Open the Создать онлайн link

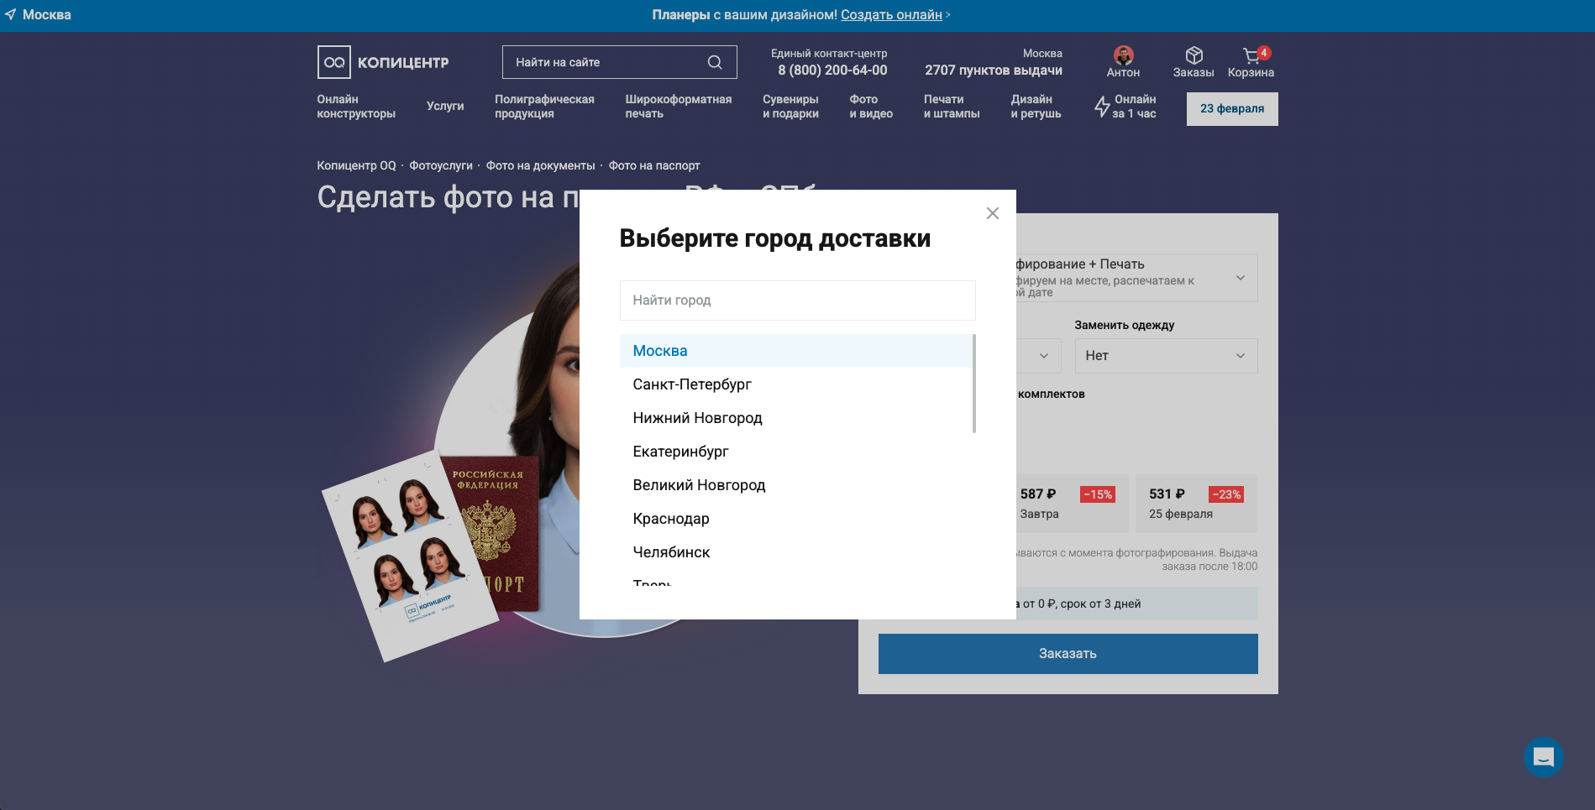tap(892, 14)
